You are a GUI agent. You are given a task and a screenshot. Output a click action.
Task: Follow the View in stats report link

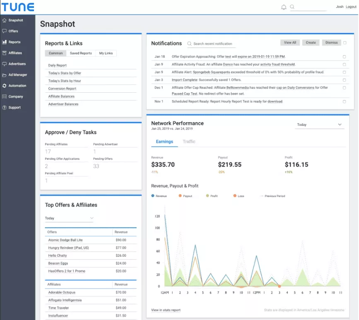point(166,310)
